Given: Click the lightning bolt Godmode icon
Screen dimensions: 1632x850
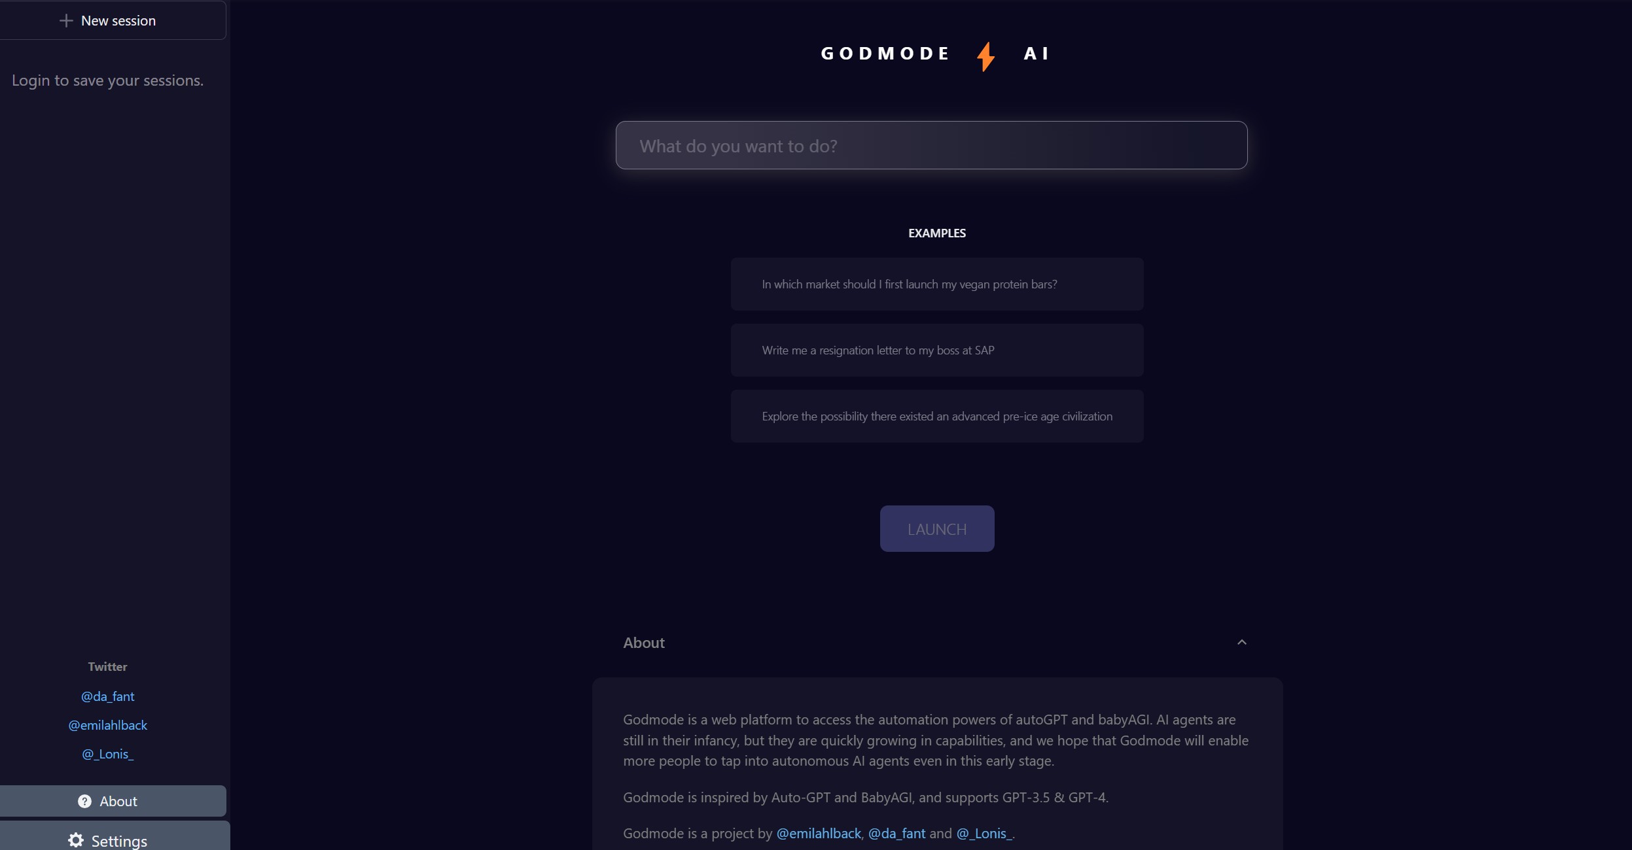Looking at the screenshot, I should tap(984, 53).
